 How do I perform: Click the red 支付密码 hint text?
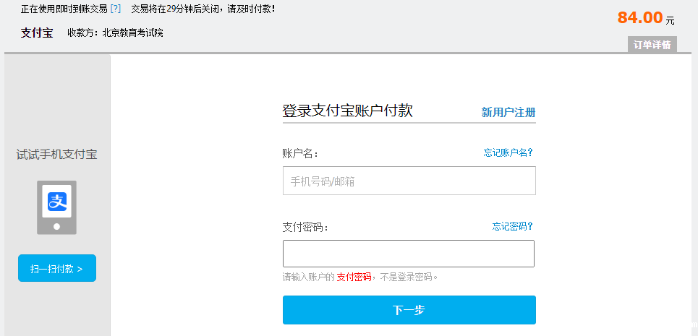(x=354, y=277)
